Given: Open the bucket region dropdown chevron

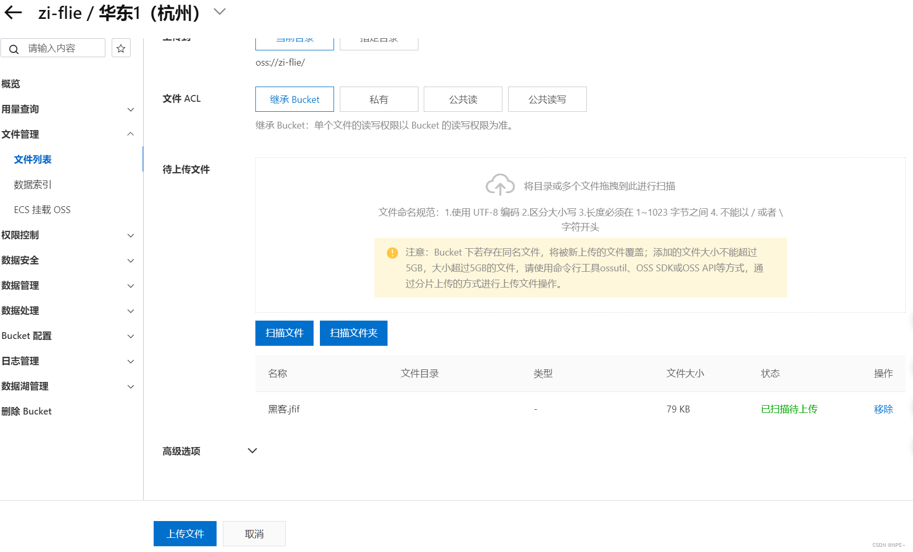Looking at the screenshot, I should click(x=220, y=12).
